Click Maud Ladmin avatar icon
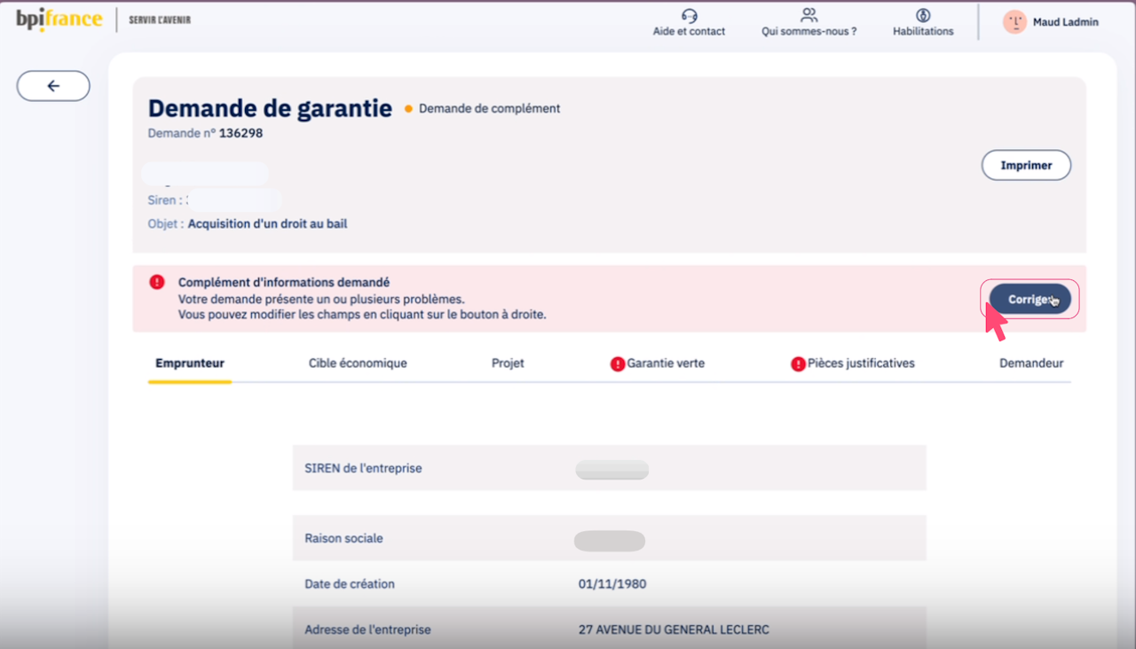Screen dimensions: 1136x649 pyautogui.click(x=1014, y=22)
